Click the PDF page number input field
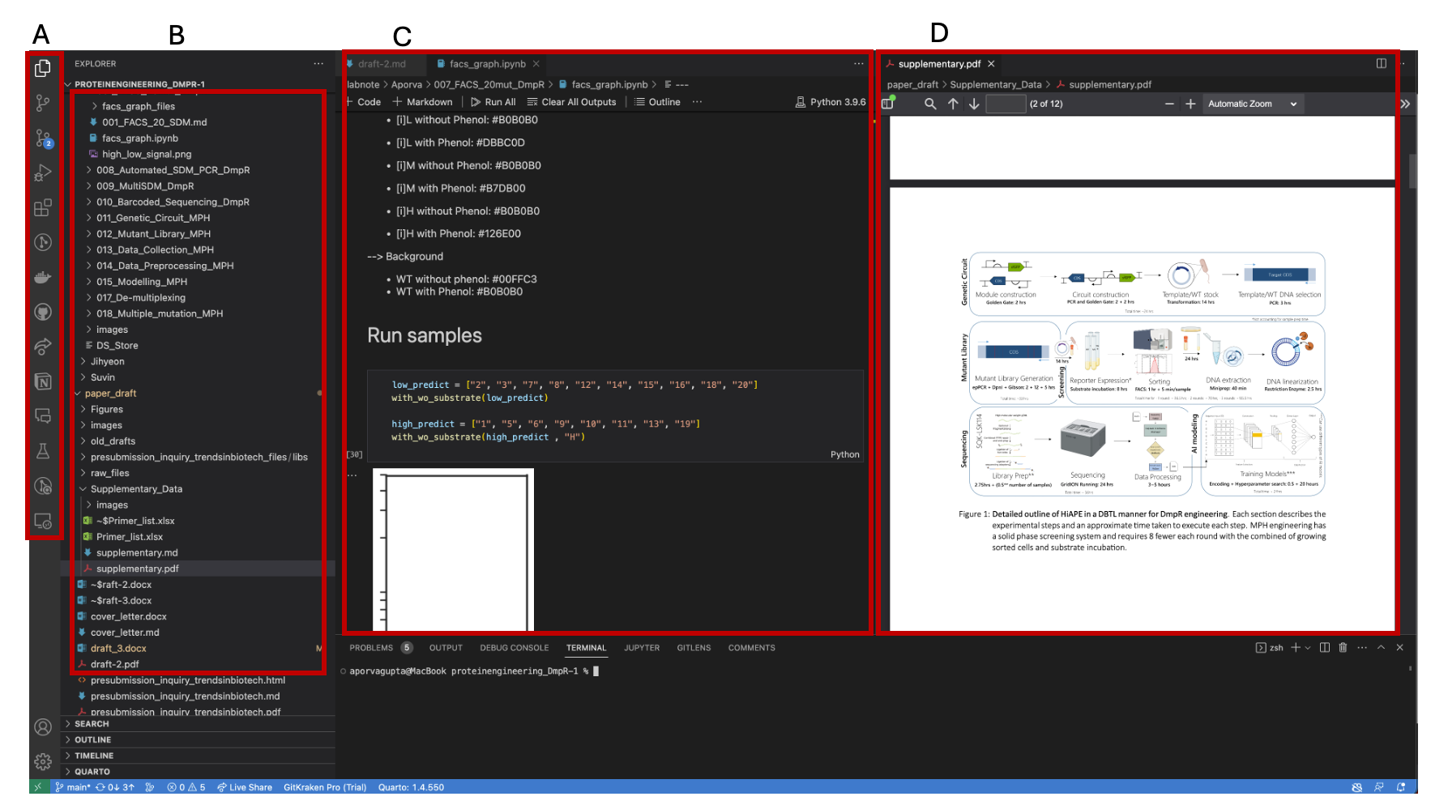The width and height of the screenshot is (1431, 805). click(x=1005, y=104)
